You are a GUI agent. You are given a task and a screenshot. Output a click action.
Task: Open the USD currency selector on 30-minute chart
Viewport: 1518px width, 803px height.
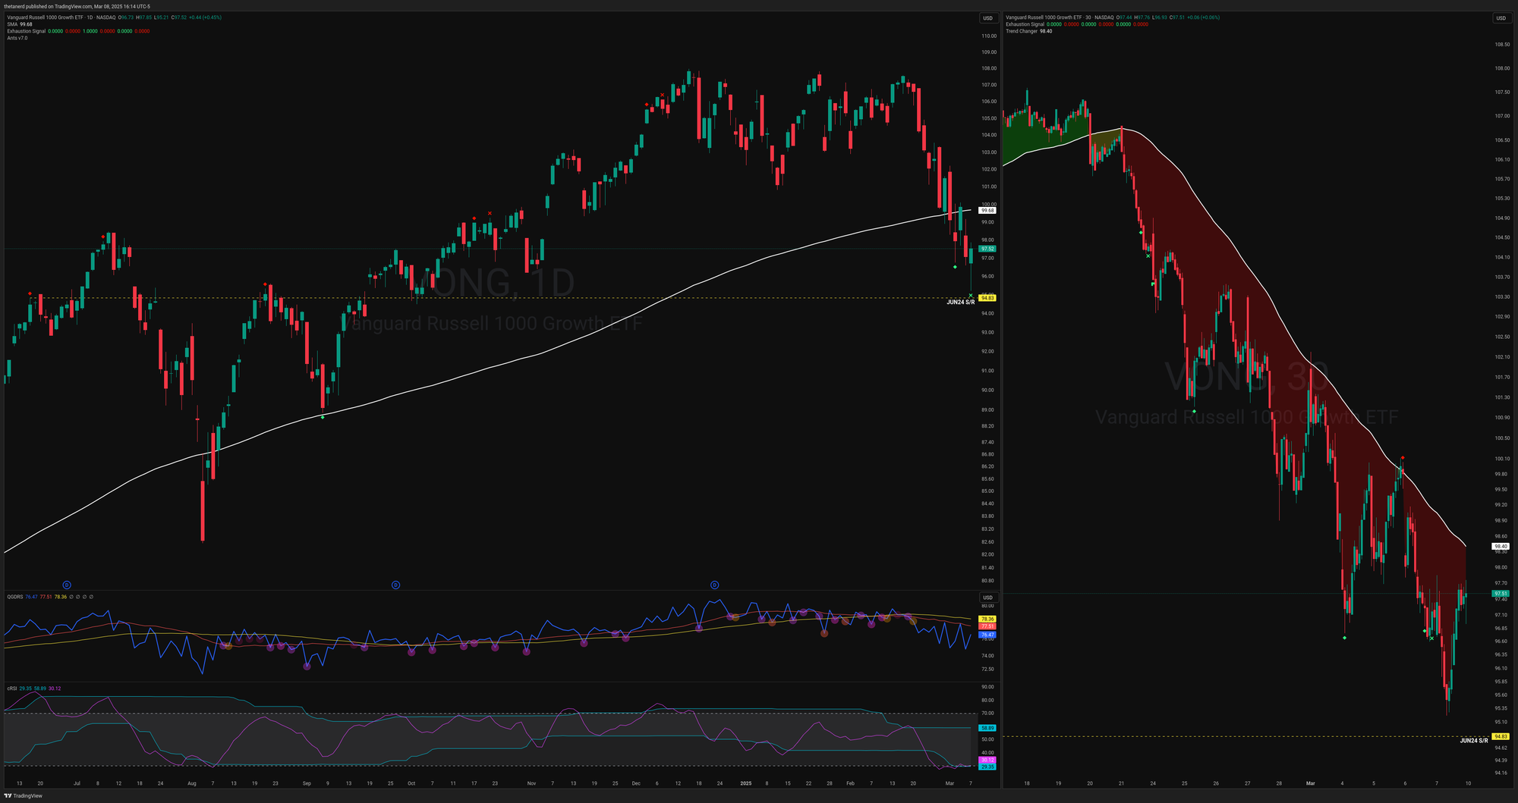point(1501,18)
